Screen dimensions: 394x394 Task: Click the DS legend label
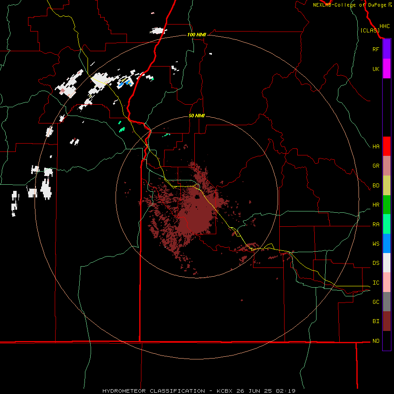tap(376, 263)
